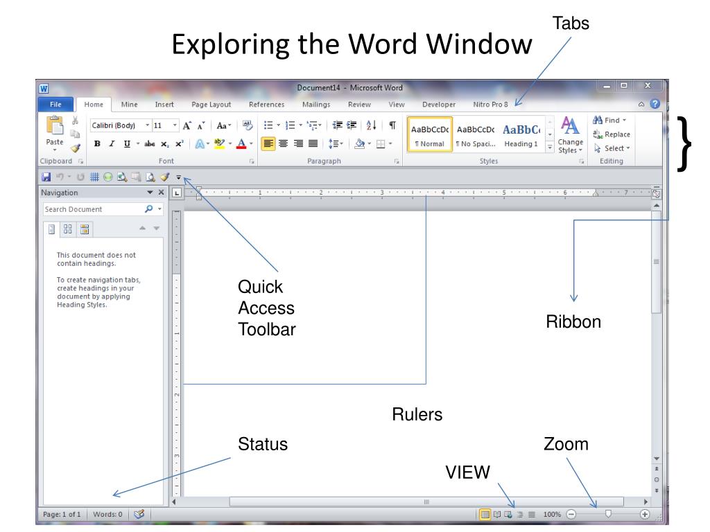Open the Calibri (Body) font name dropdown
The height and width of the screenshot is (532, 710).
coord(148,125)
